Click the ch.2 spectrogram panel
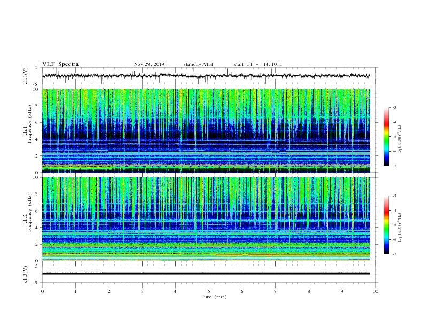This screenshot has height=327, width=423. (x=206, y=219)
